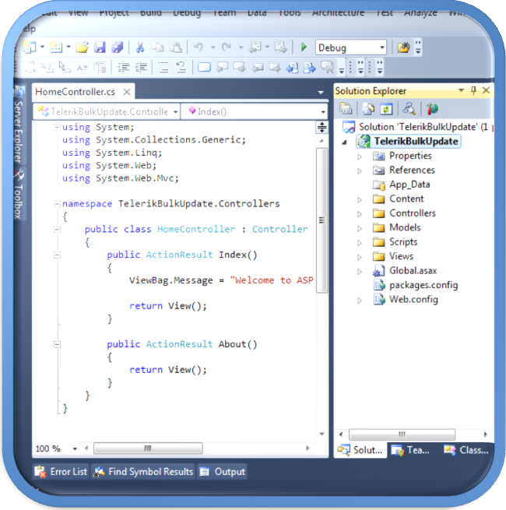Collapse the HomeController class block

(57, 230)
